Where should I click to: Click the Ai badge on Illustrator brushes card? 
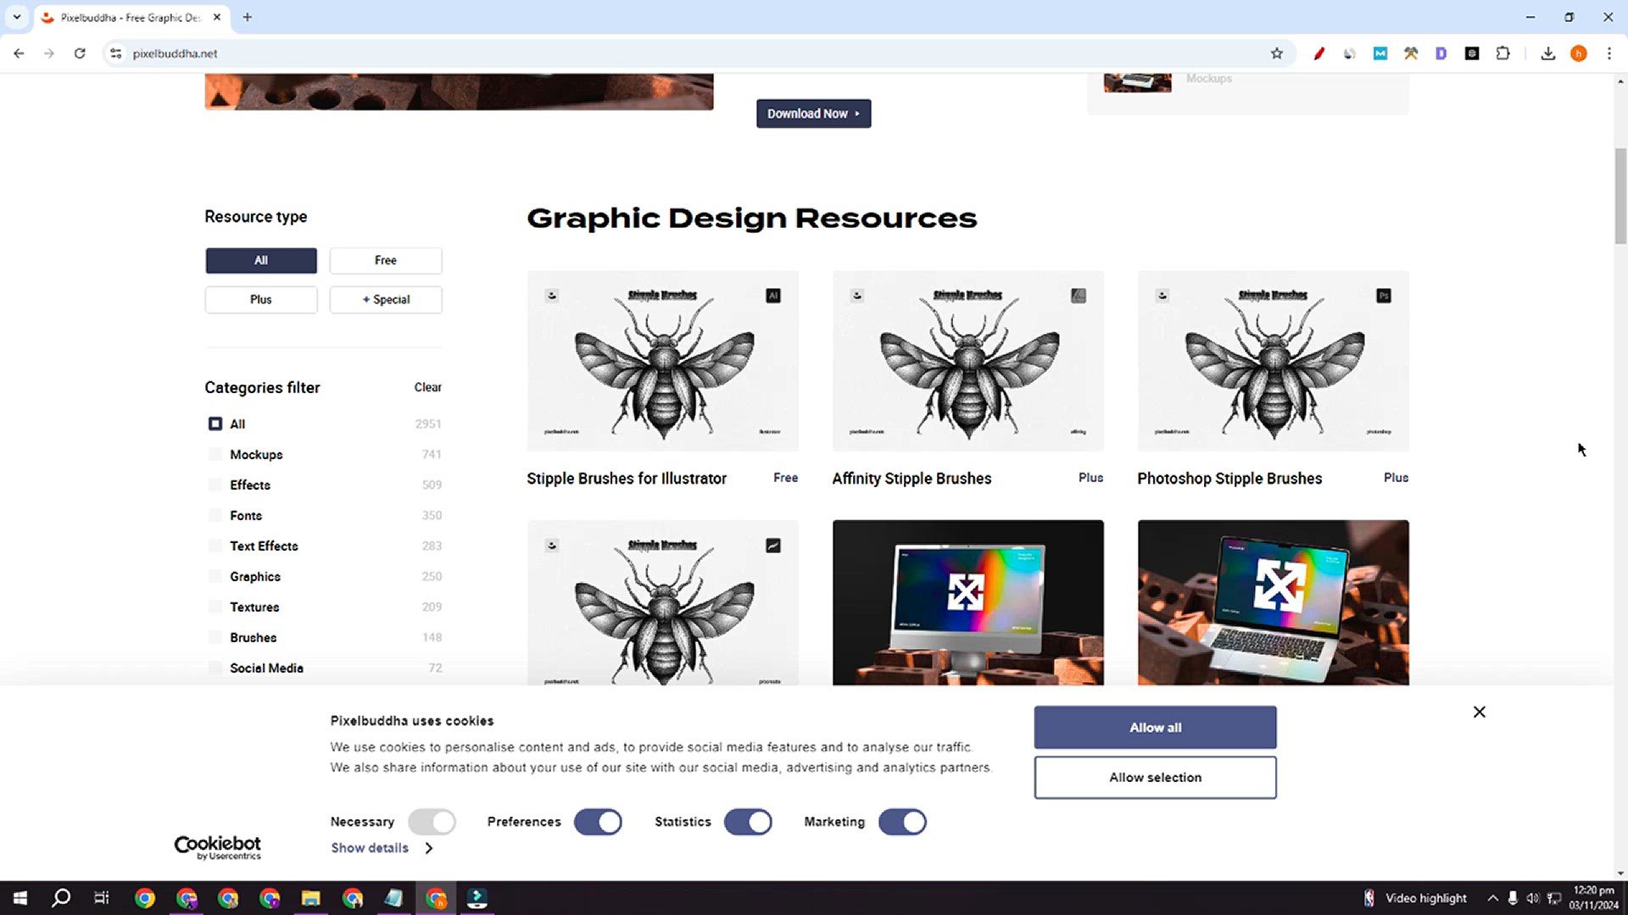[x=773, y=296]
